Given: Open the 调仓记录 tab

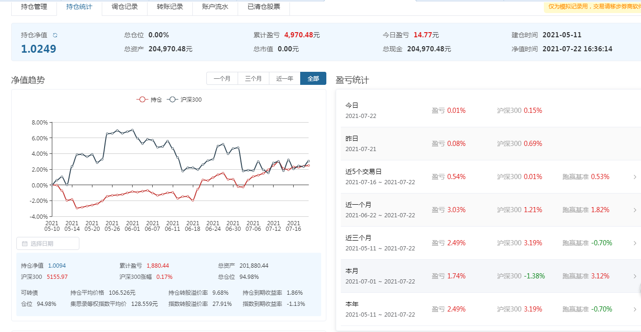Looking at the screenshot, I should 125,7.
